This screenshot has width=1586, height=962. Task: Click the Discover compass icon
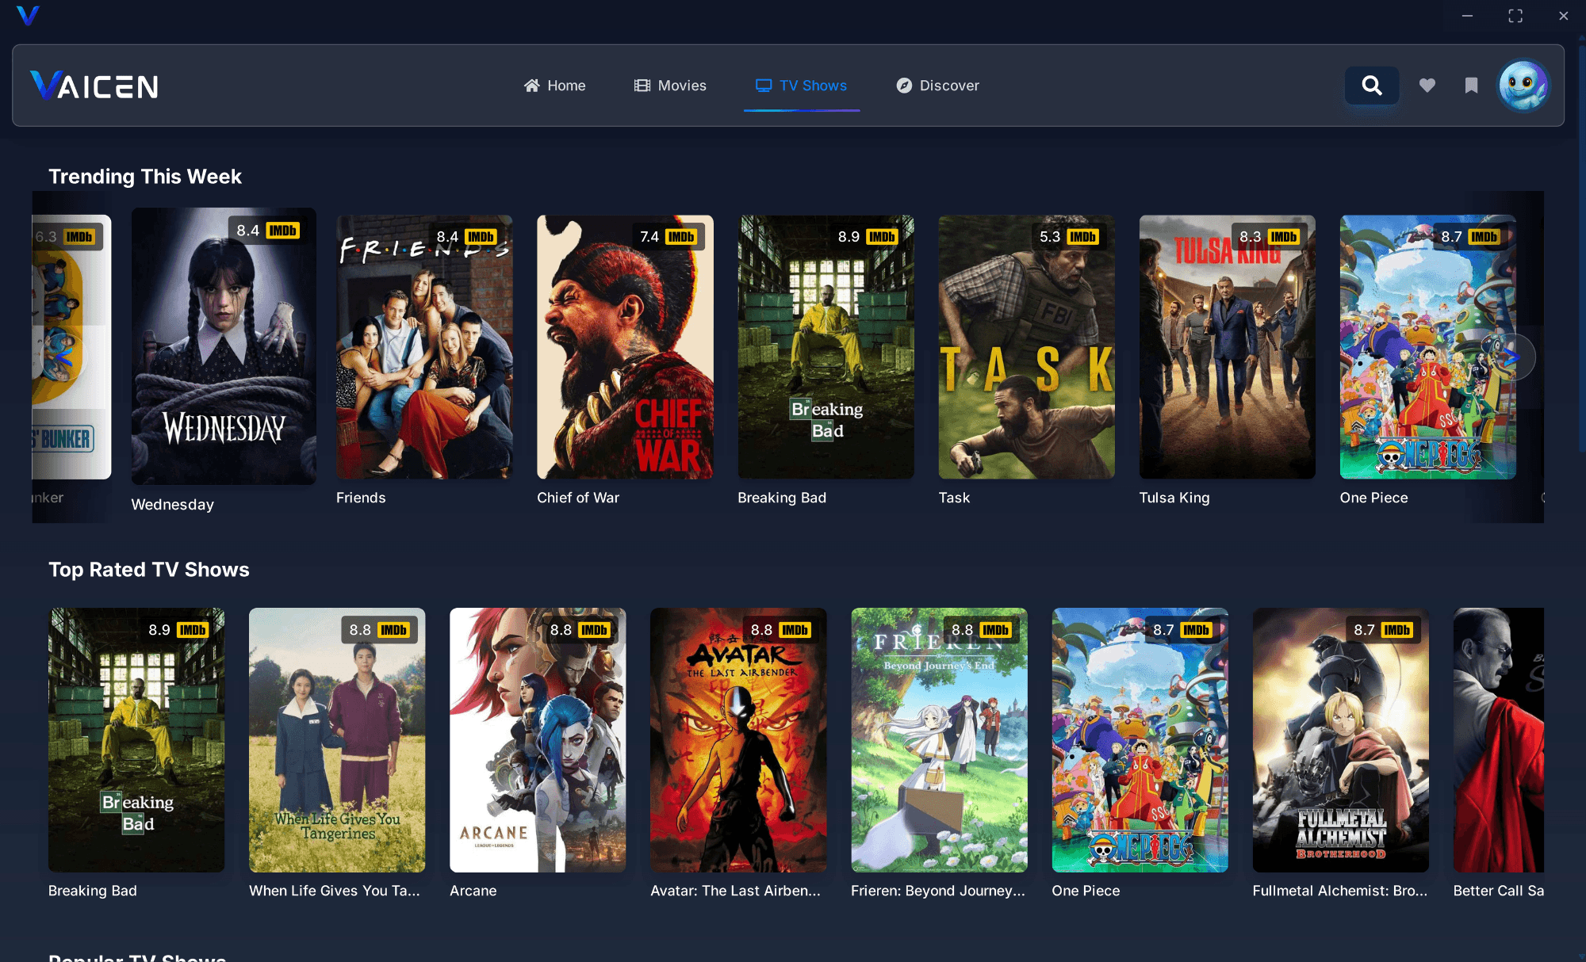coord(903,85)
